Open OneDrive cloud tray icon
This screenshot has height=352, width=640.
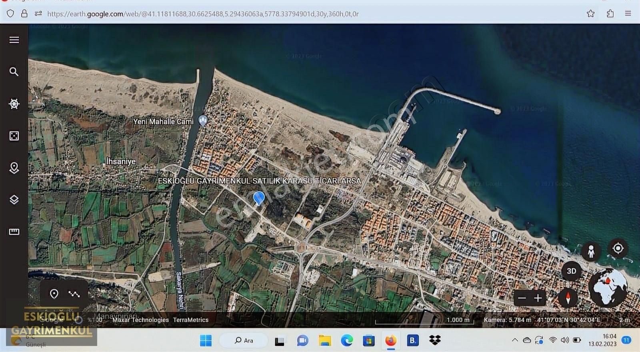(527, 340)
